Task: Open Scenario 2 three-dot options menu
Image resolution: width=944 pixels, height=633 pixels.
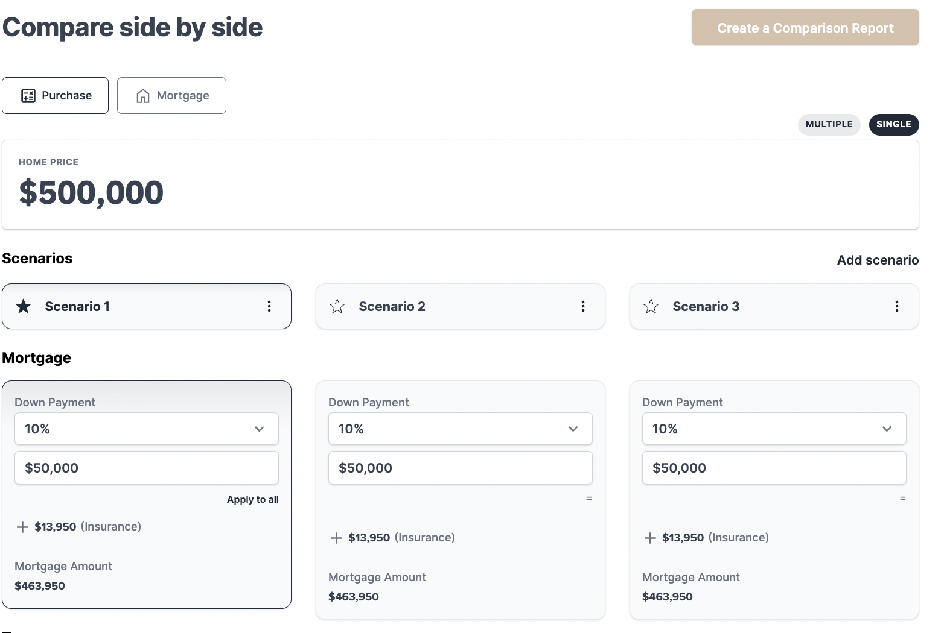Action: [583, 306]
